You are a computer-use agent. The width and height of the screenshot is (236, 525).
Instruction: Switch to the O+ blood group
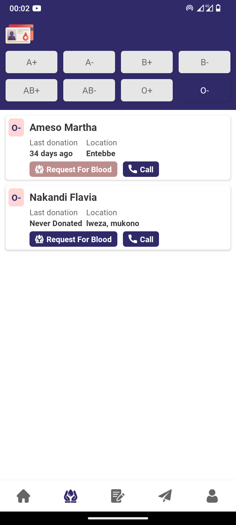coord(147,90)
